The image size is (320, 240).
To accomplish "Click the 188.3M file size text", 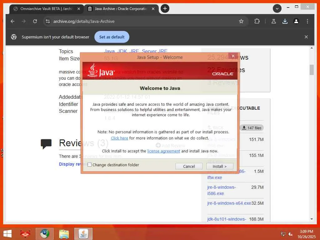I will click(x=256, y=219).
